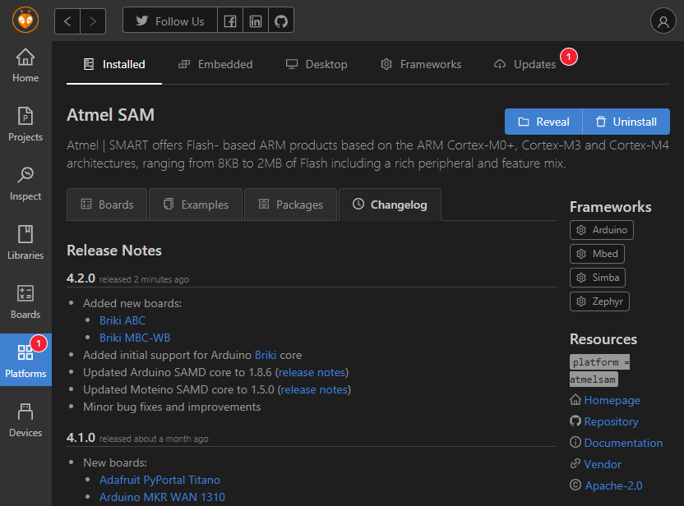Open the Facebook page icon
This screenshot has width=684, height=506.
230,20
